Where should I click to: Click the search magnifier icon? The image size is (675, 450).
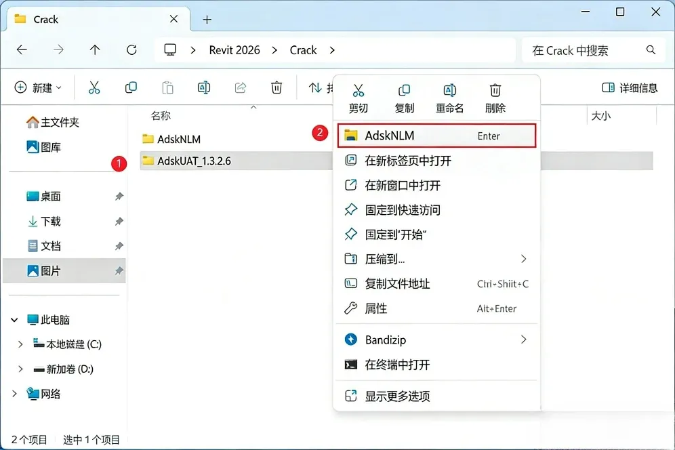click(x=651, y=50)
